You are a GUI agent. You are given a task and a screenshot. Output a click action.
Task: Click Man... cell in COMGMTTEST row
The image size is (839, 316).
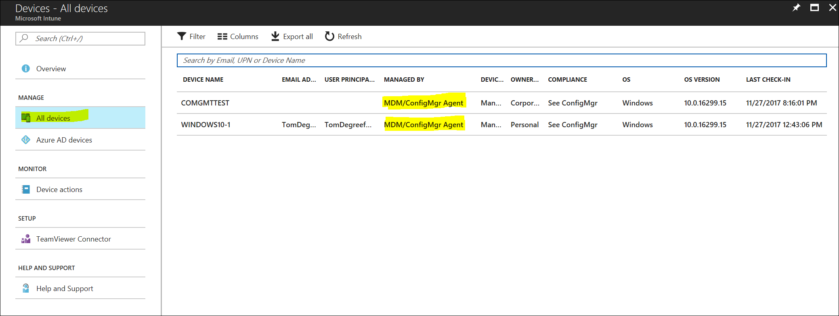491,103
